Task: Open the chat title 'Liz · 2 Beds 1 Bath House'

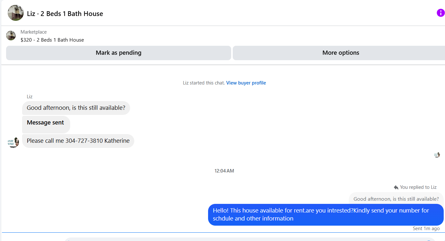Action: [65, 14]
